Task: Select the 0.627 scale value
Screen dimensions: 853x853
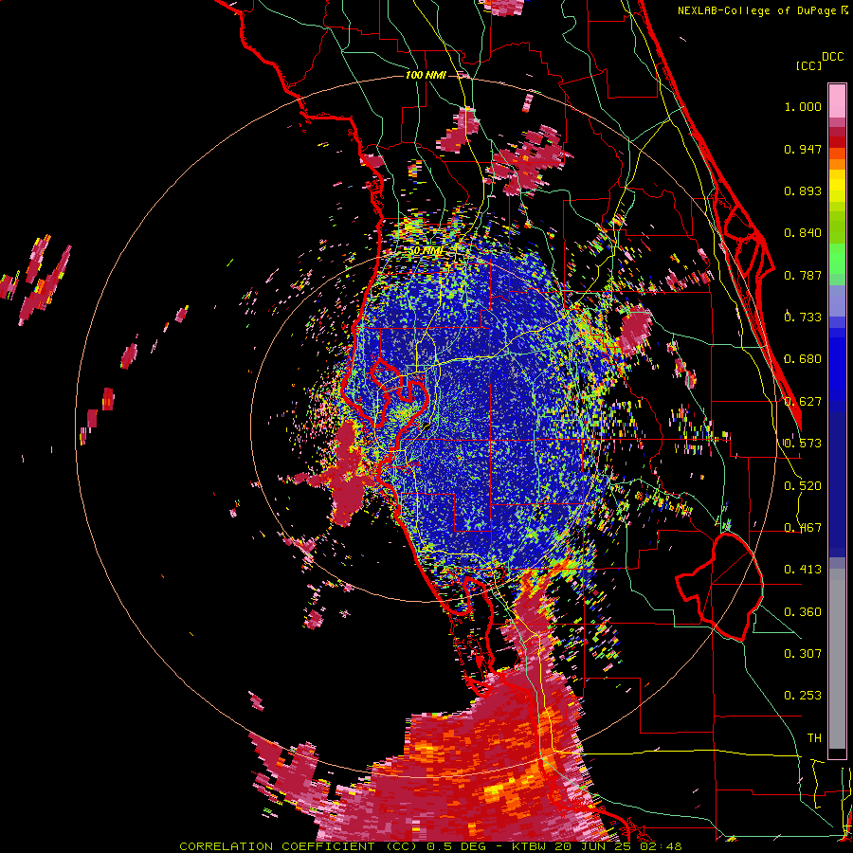Action: (x=803, y=402)
